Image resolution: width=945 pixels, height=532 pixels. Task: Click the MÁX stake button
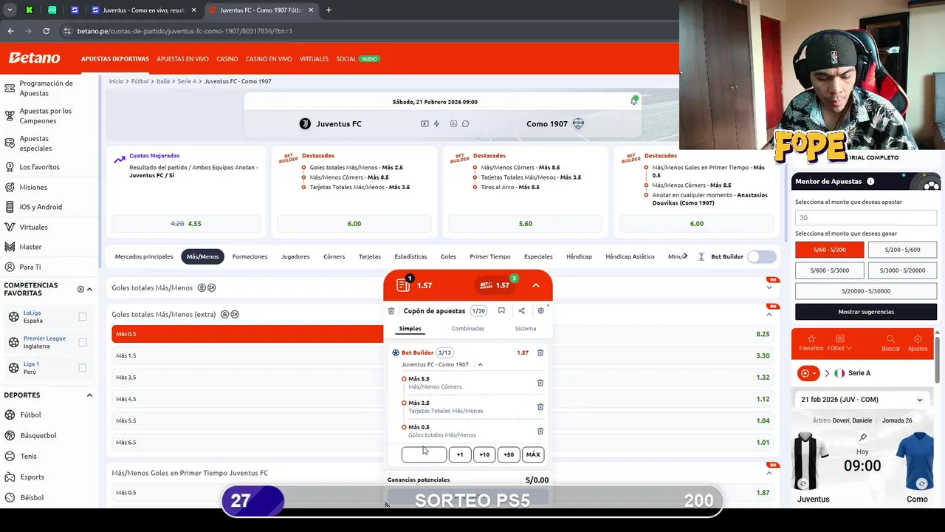pos(533,454)
